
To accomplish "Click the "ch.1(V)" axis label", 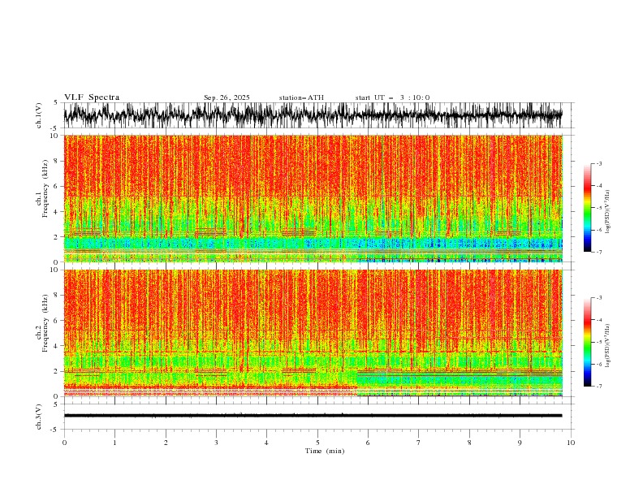I will [x=39, y=115].
